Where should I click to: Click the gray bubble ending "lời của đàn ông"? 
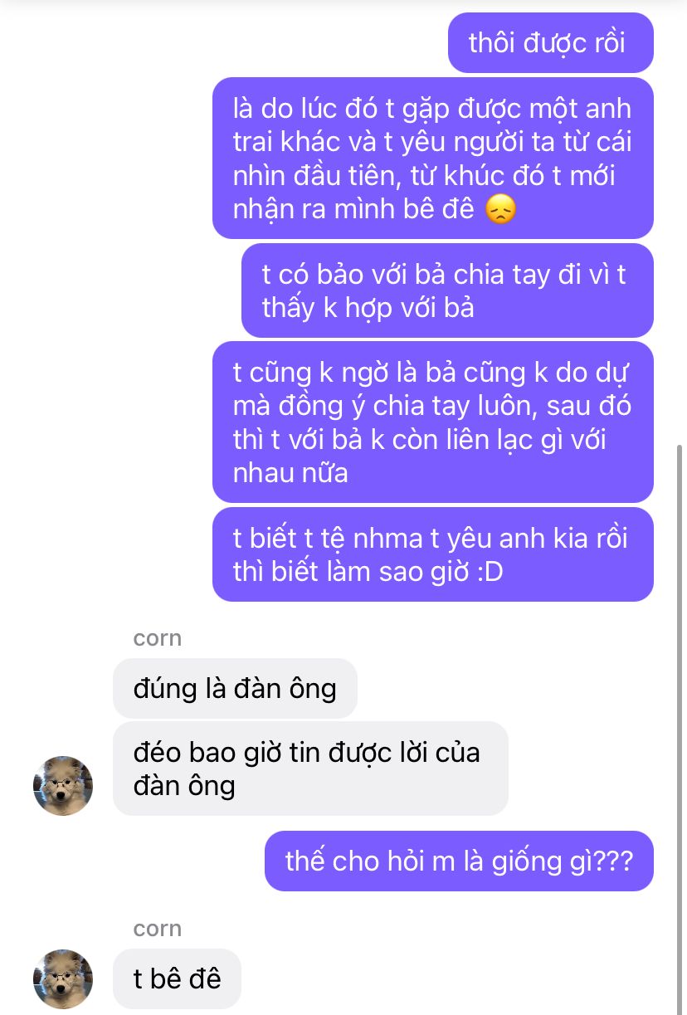310,769
